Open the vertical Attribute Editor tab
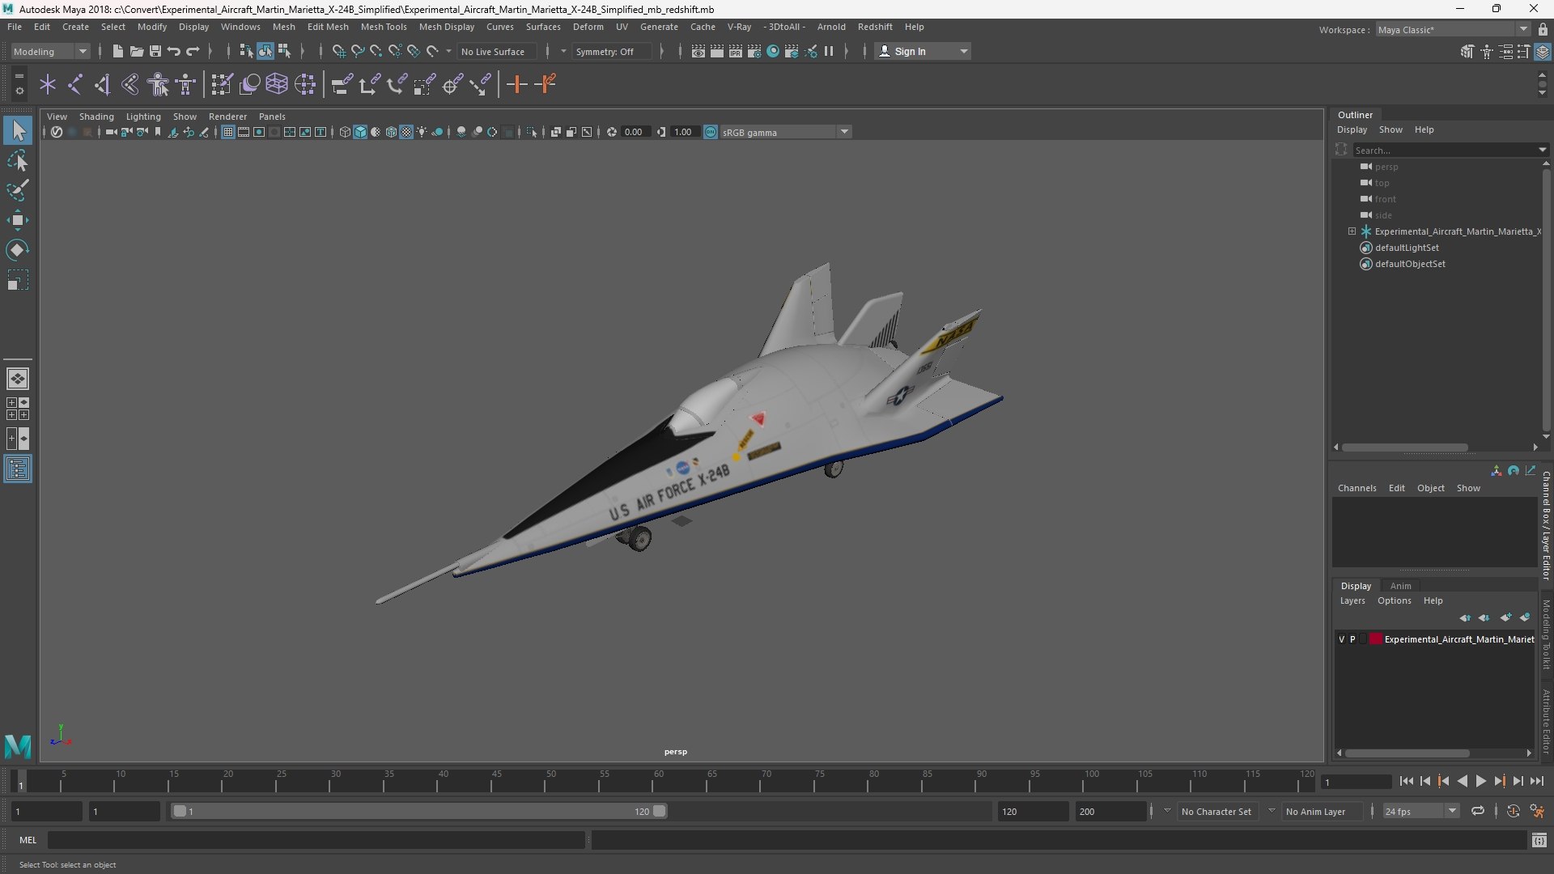The height and width of the screenshot is (874, 1554). pyautogui.click(x=1546, y=720)
